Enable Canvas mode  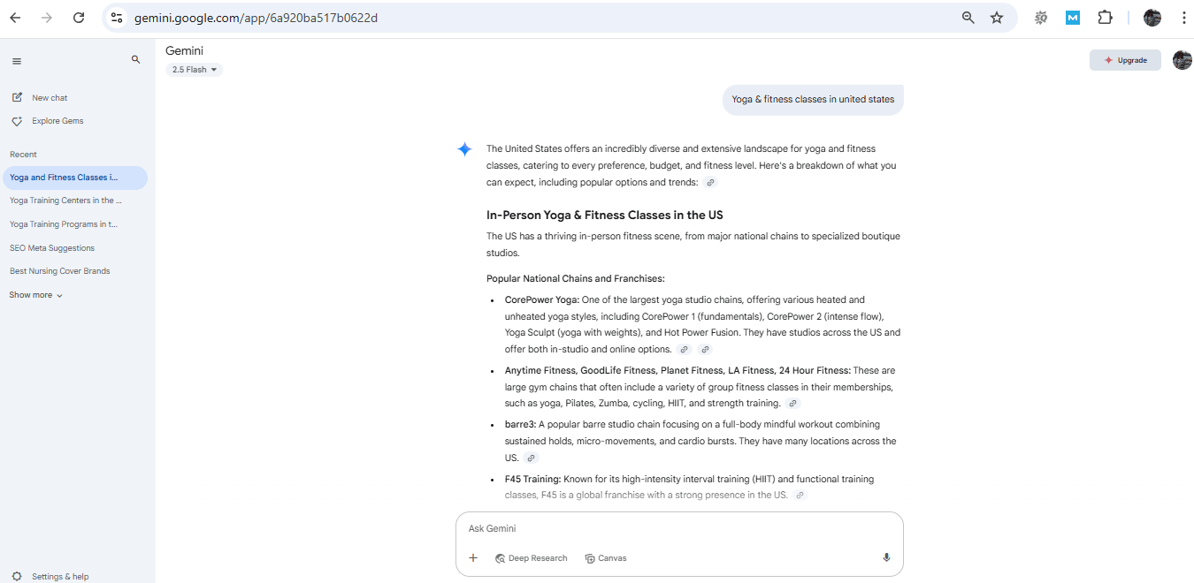606,558
